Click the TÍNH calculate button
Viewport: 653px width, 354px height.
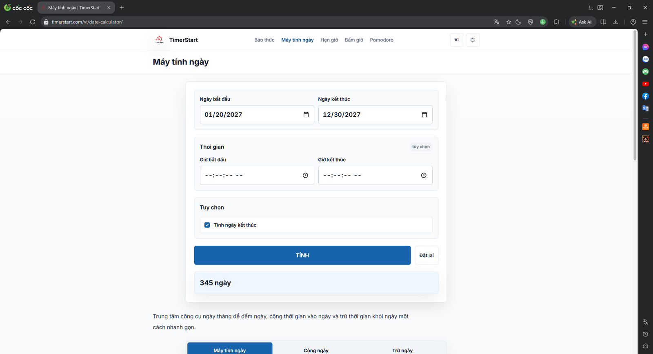click(x=302, y=255)
